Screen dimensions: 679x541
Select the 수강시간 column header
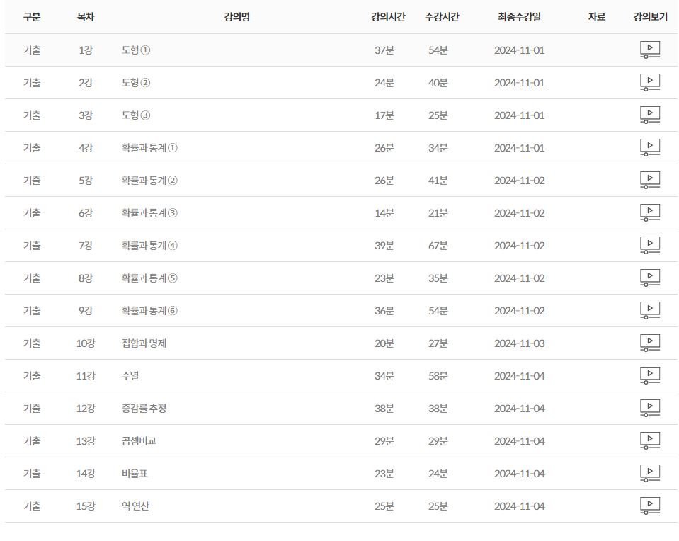(x=442, y=17)
